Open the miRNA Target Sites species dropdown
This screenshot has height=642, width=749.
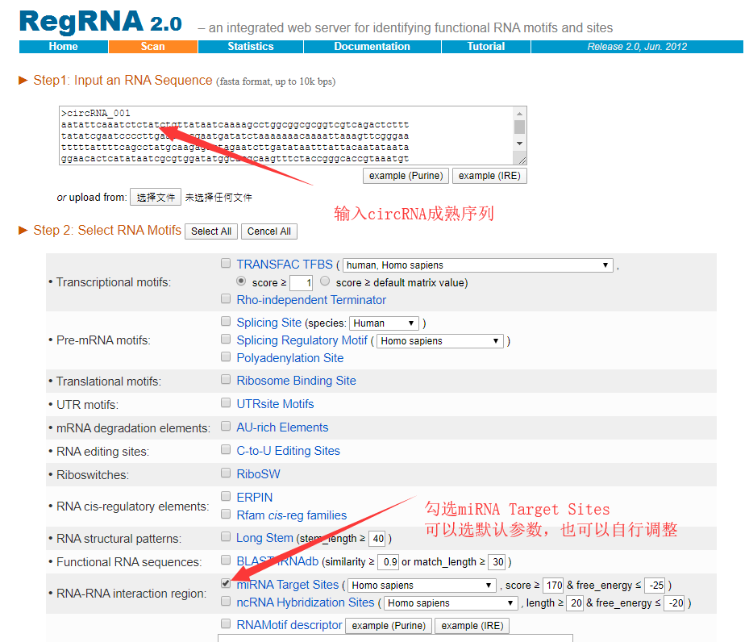coord(422,586)
